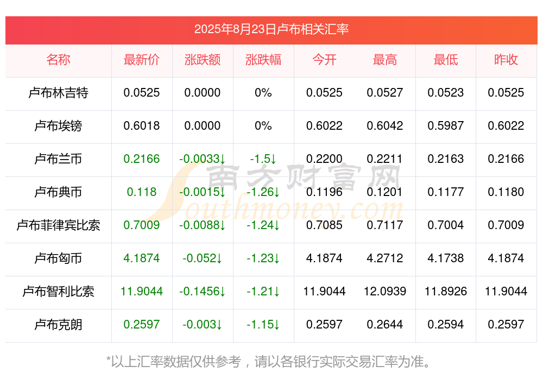This screenshot has width=543, height=379.
Task: Click high value 0.2644
Action: point(385,325)
